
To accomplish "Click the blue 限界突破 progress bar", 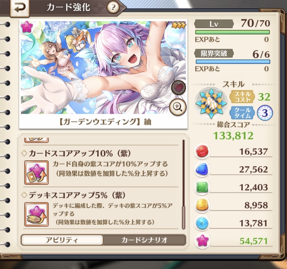I will (233, 61).
